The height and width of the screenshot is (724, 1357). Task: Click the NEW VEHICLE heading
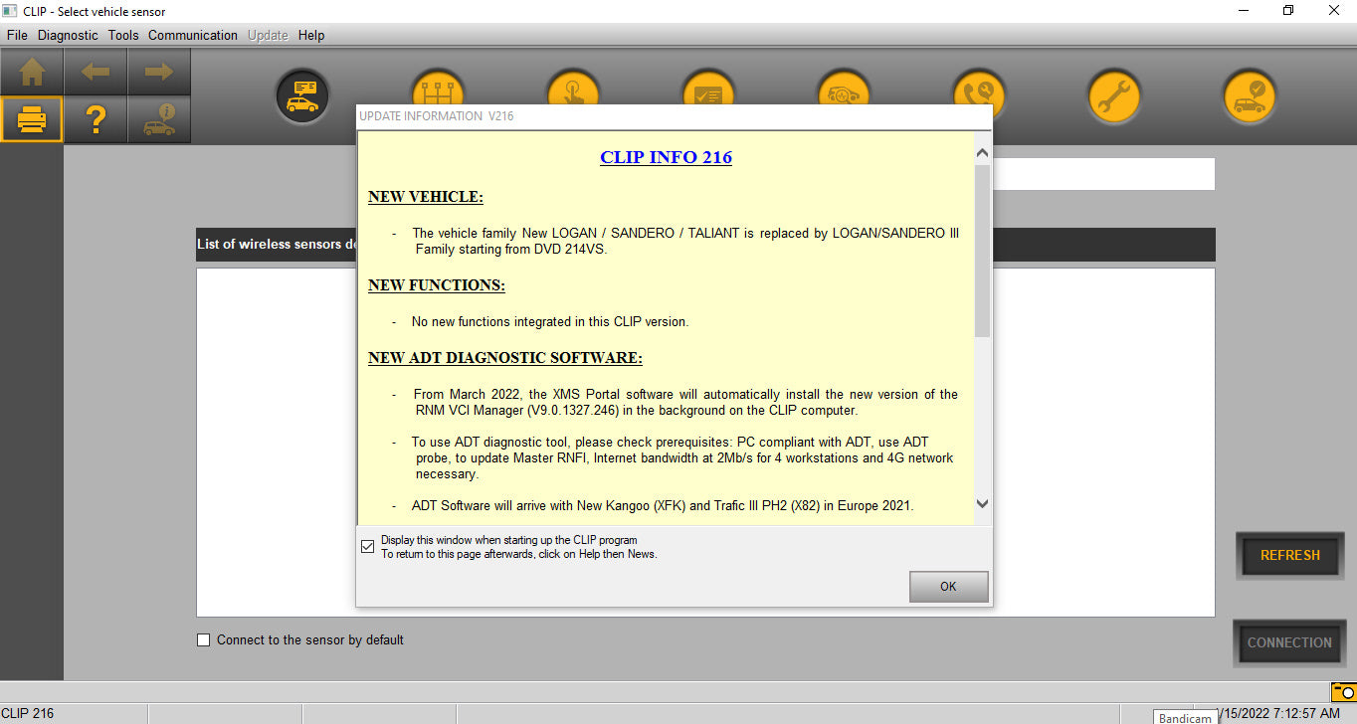click(x=425, y=197)
